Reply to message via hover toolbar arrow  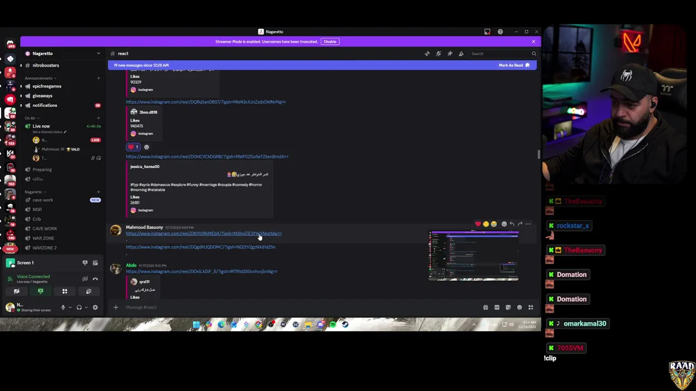[512, 224]
